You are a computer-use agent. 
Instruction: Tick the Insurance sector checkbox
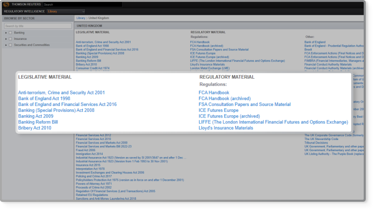pos(10,39)
